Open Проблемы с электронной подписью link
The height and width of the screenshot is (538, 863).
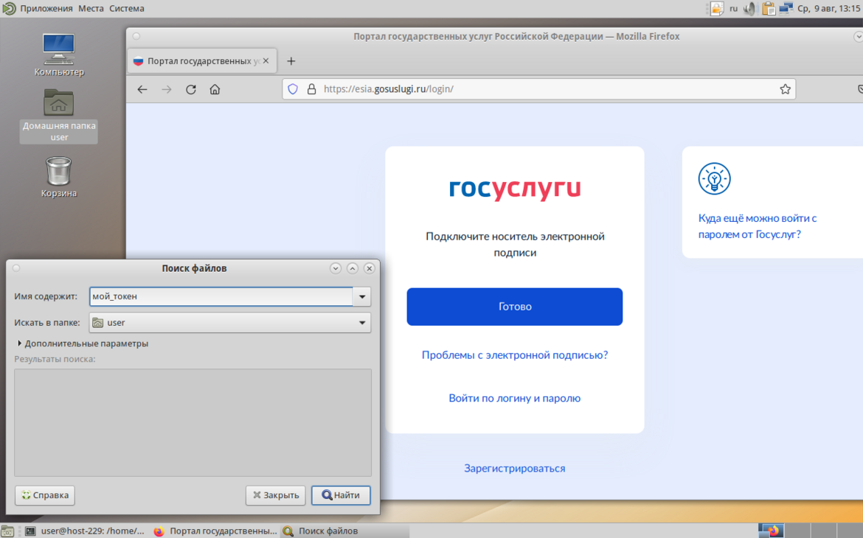pos(515,354)
